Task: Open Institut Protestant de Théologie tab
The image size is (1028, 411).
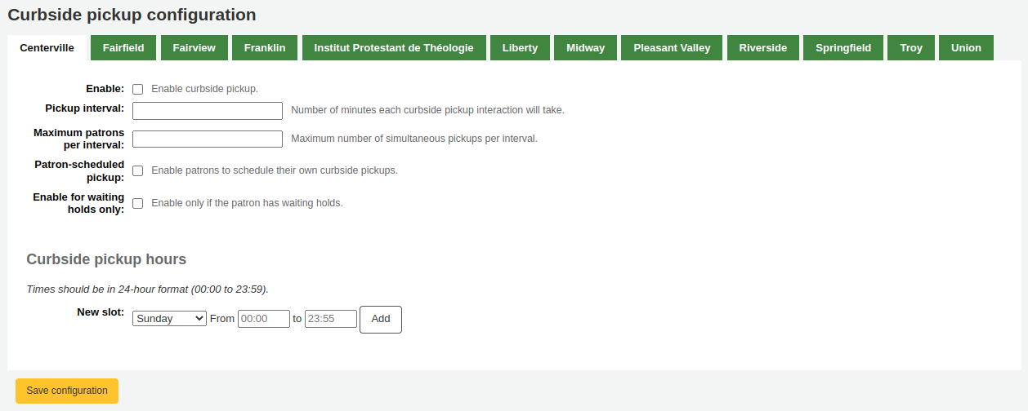Action: (394, 48)
